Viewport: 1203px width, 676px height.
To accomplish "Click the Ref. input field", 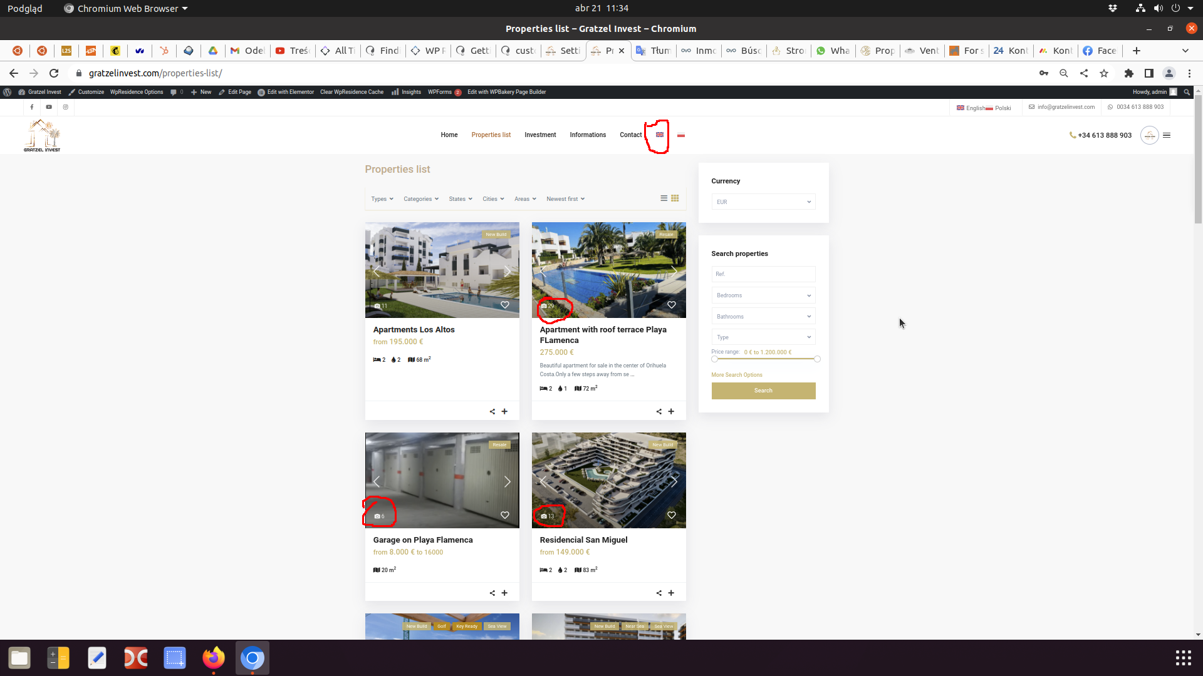I will point(763,274).
